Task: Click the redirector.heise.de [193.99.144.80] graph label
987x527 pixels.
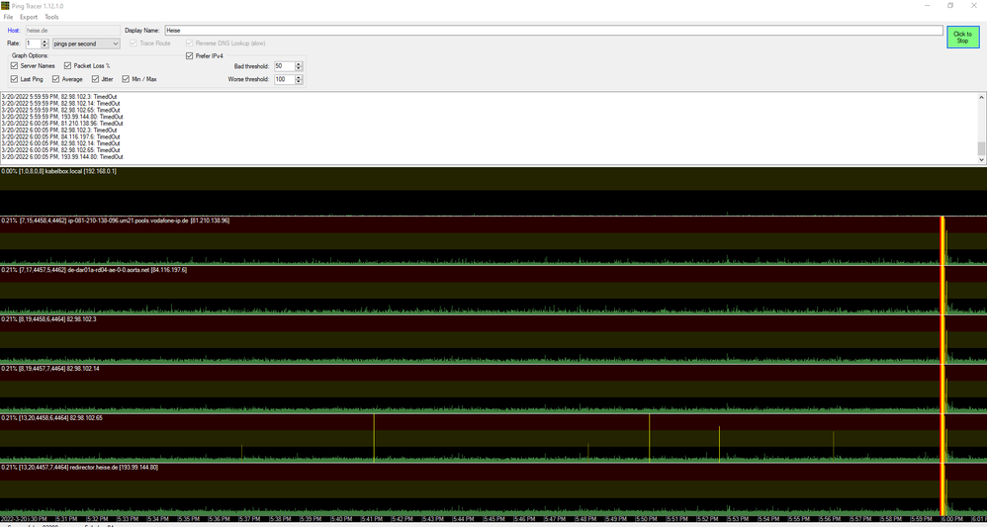Action: tap(79, 468)
